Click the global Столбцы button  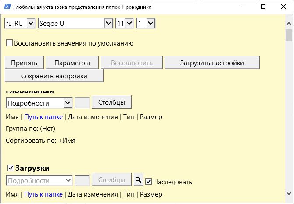(111, 102)
